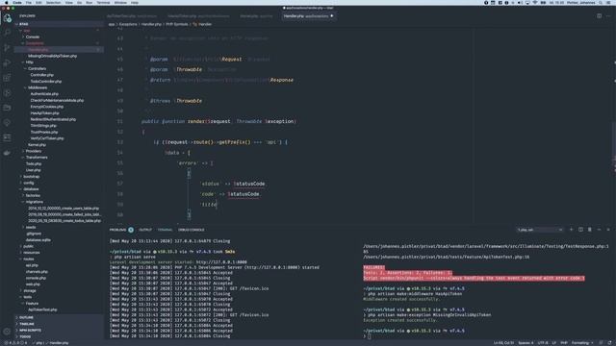
Task: Open api.php routes file
Action: click(x=32, y=265)
